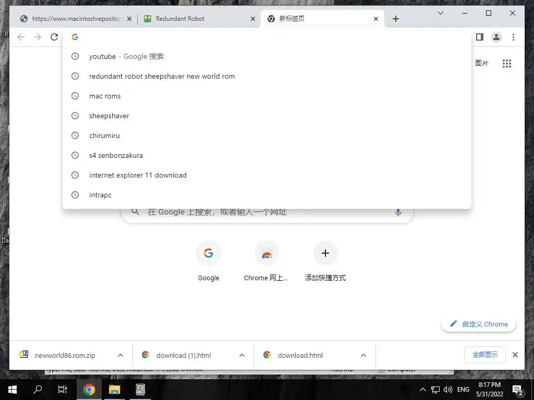Close the 新标签页 tab
The height and width of the screenshot is (400, 534).
376,19
